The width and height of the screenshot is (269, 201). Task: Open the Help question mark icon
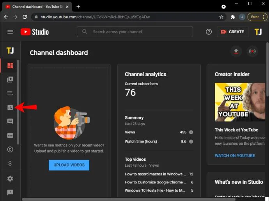[209, 32]
